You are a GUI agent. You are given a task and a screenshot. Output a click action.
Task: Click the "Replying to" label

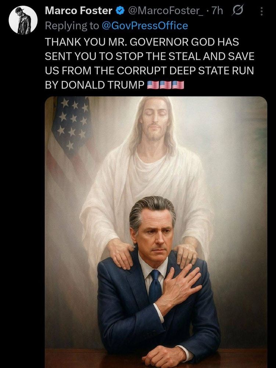(72, 26)
